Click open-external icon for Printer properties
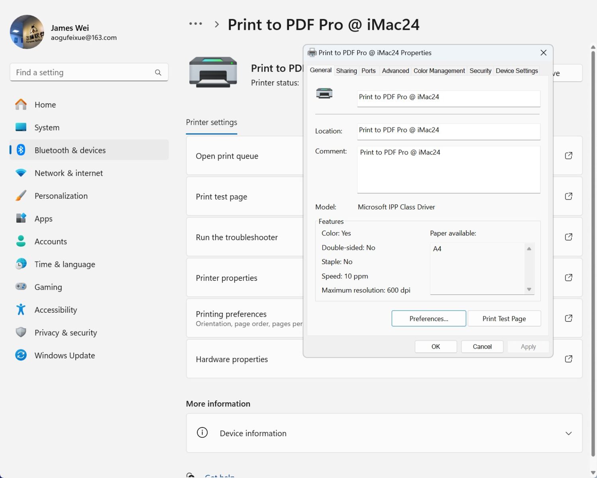Screen dimensions: 597x478 coord(569,277)
